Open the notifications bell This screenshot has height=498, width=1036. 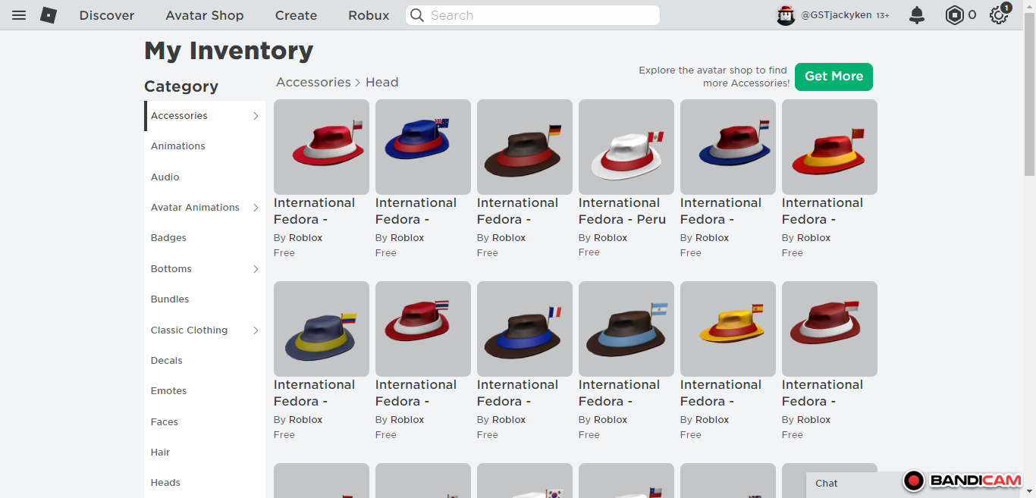917,15
